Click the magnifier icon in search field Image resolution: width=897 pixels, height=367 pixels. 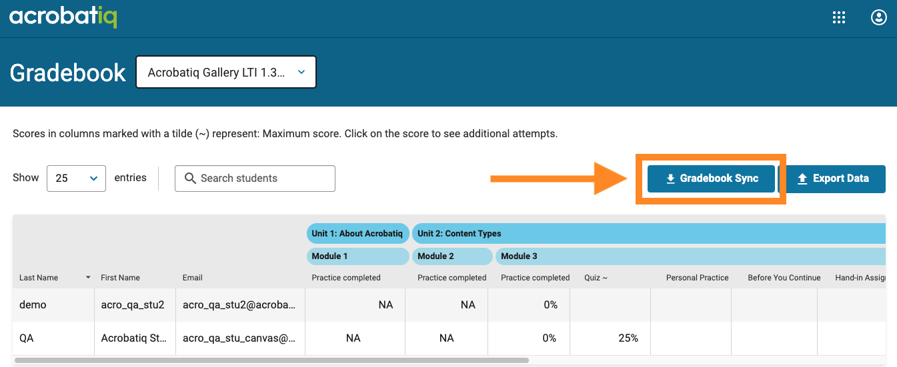(x=190, y=178)
